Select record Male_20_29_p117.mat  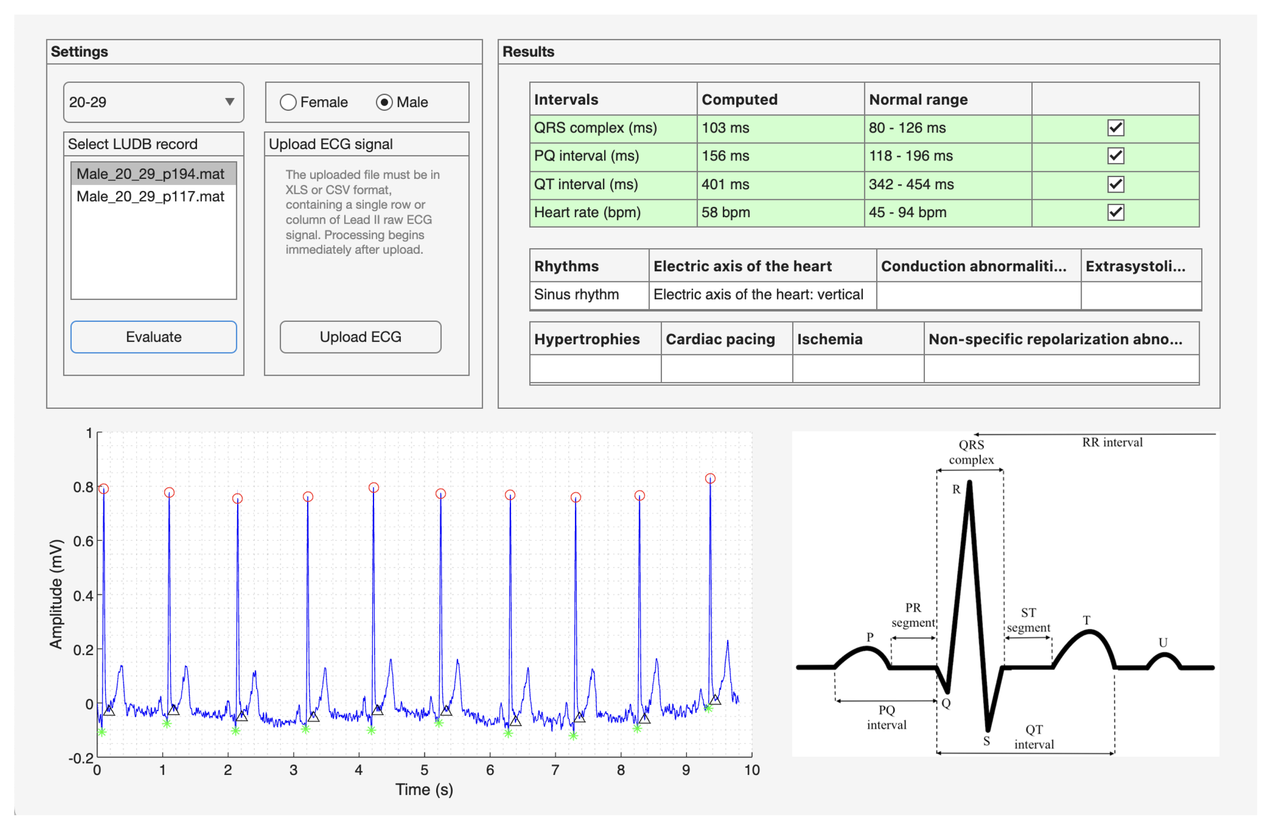(x=151, y=197)
